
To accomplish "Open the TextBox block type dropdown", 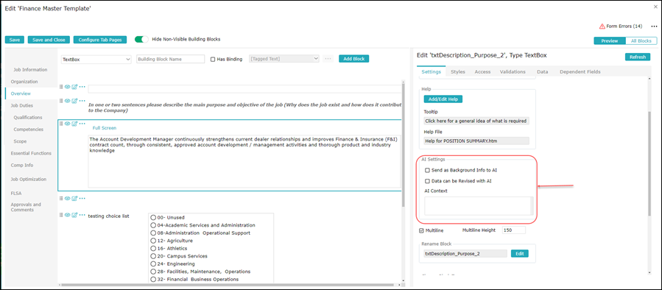I will coord(96,60).
